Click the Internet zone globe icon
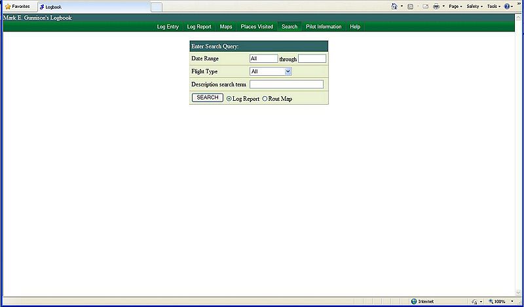Image resolution: width=524 pixels, height=307 pixels. tap(414, 302)
